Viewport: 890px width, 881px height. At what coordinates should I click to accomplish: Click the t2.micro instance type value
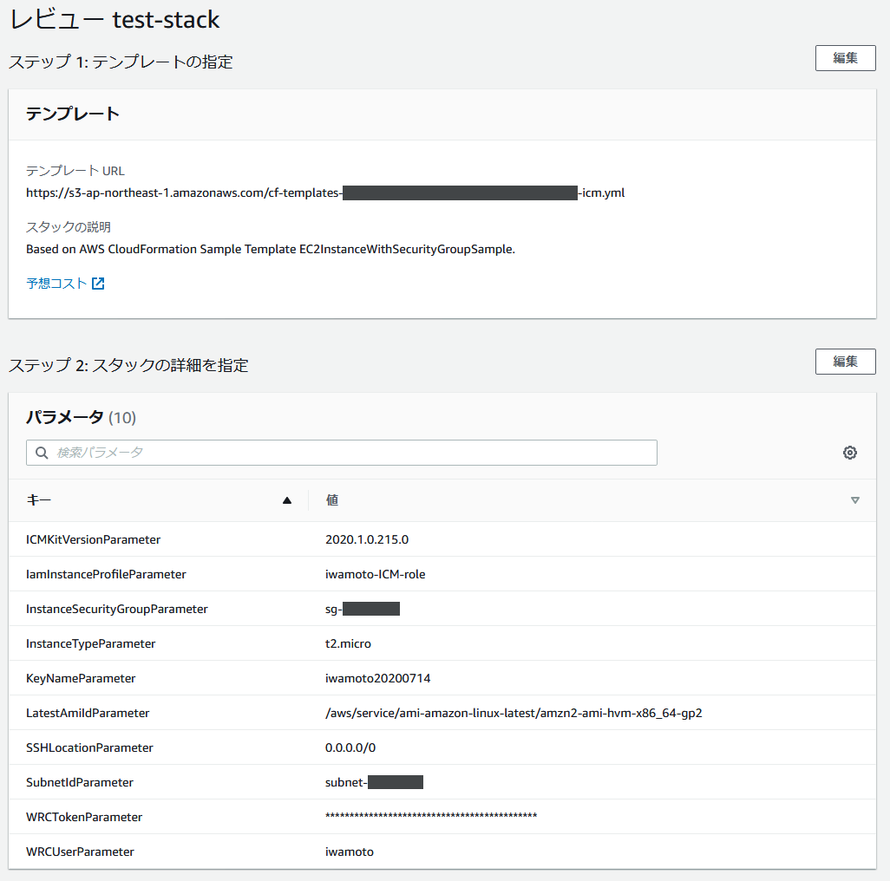click(348, 643)
